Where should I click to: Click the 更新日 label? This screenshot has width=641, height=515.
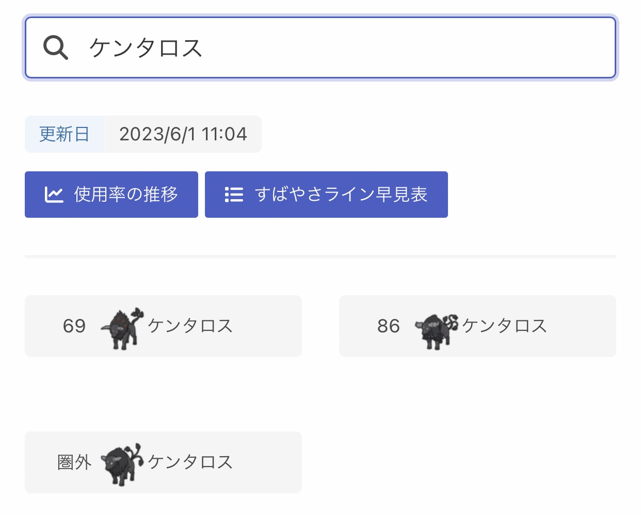click(x=65, y=134)
